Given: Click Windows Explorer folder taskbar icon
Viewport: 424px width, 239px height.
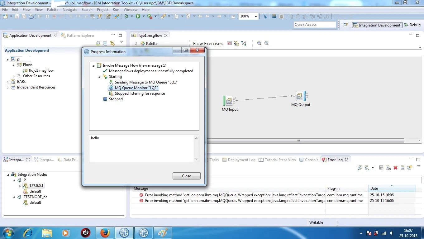Looking at the screenshot, I should (47, 233).
